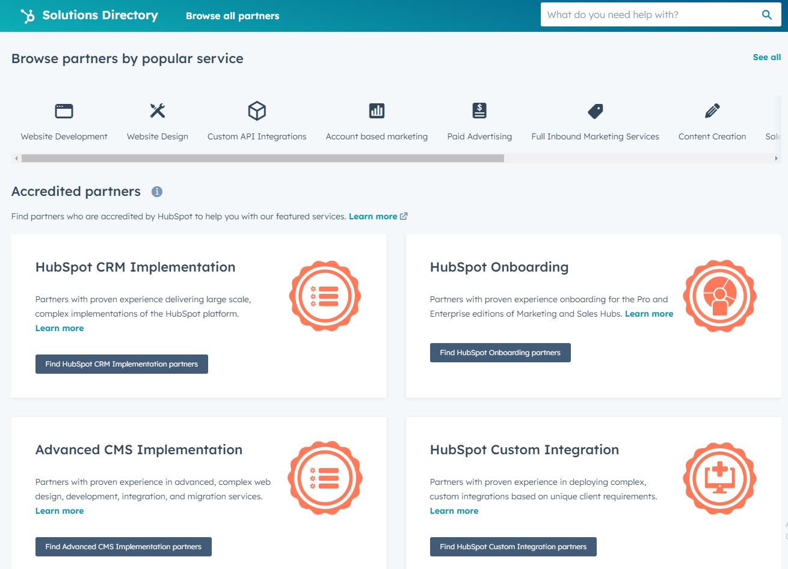
Task: Click the HubSpot sprocket logo icon
Action: click(28, 16)
